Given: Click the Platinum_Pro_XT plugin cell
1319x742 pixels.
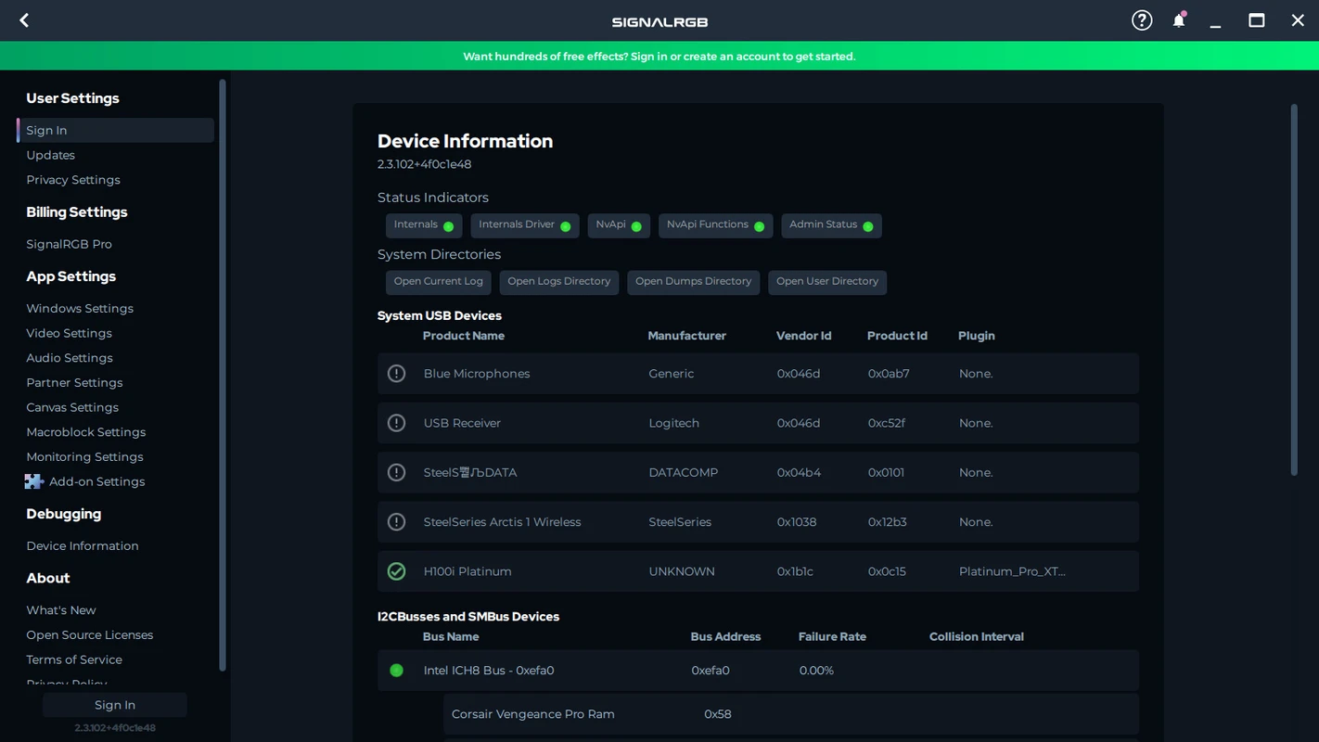Looking at the screenshot, I should click(x=1012, y=571).
